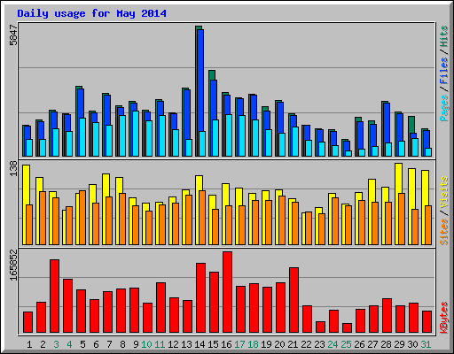
Task: Click green day 4 label
Action: (x=69, y=344)
